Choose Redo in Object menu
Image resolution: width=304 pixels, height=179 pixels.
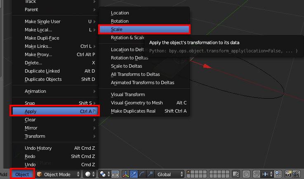coord(55,156)
